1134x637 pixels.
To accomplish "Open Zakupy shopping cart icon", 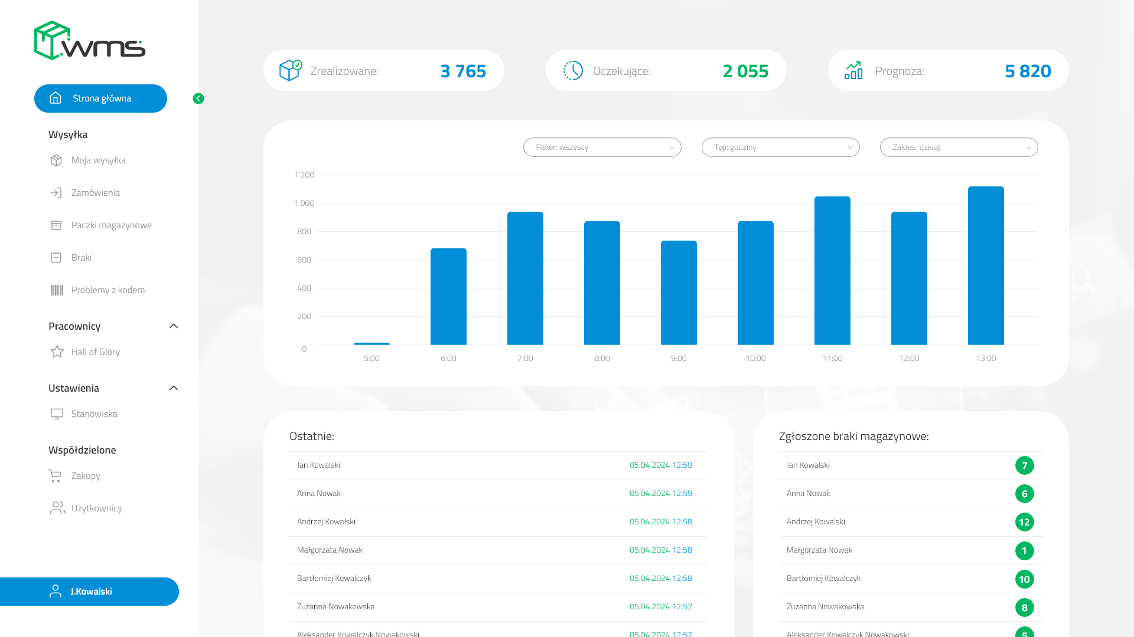I will point(55,476).
